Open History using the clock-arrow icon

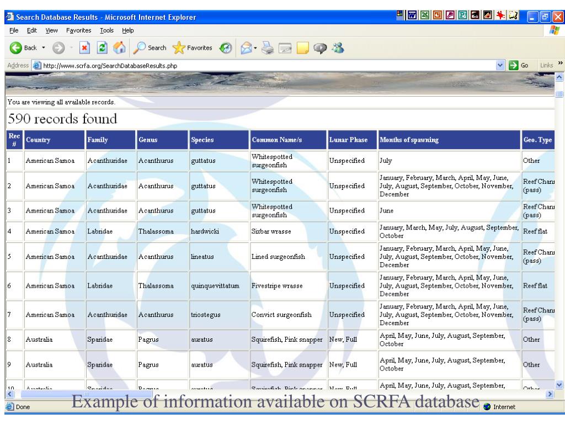(226, 47)
